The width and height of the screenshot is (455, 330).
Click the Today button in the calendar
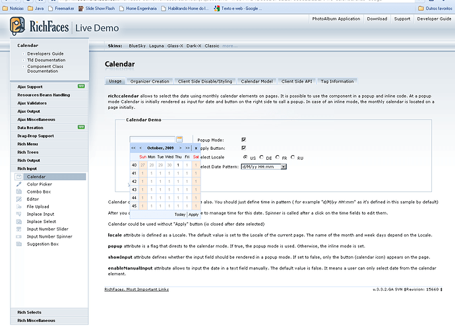point(180,214)
